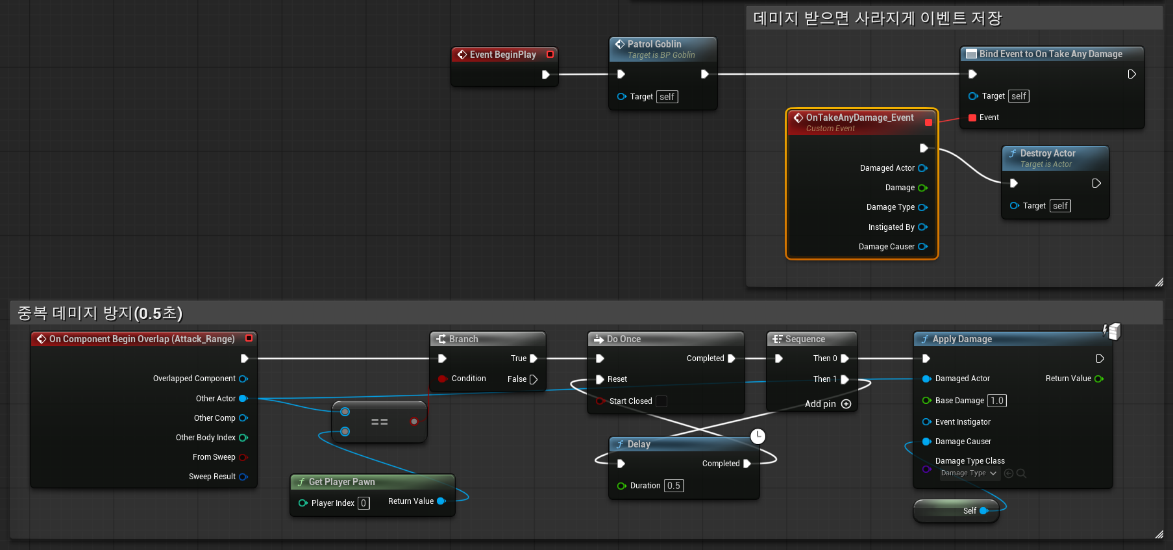Click the Do Once Reset execution pin
The height and width of the screenshot is (550, 1173).
(600, 379)
